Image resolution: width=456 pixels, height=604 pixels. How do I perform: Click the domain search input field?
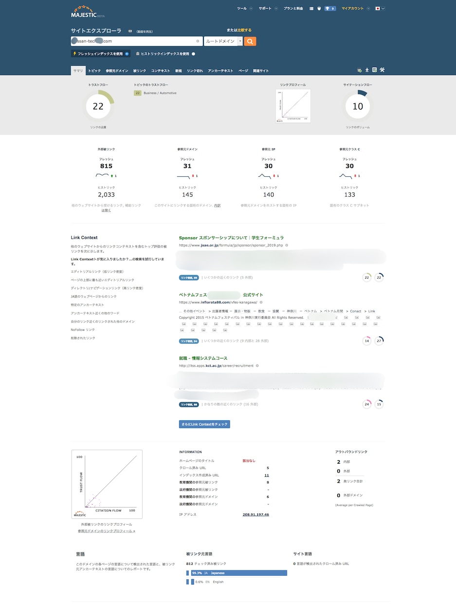(x=136, y=41)
